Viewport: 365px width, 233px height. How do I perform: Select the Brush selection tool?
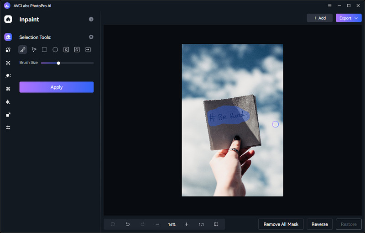point(23,50)
